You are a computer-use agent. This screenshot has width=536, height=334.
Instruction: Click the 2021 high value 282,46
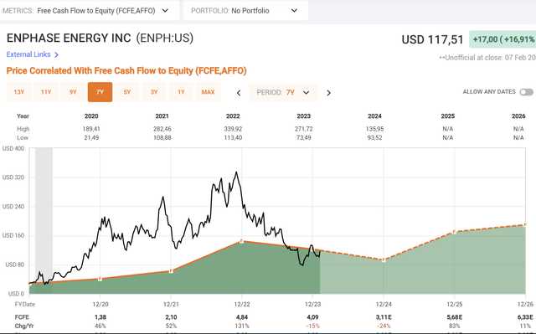click(162, 129)
